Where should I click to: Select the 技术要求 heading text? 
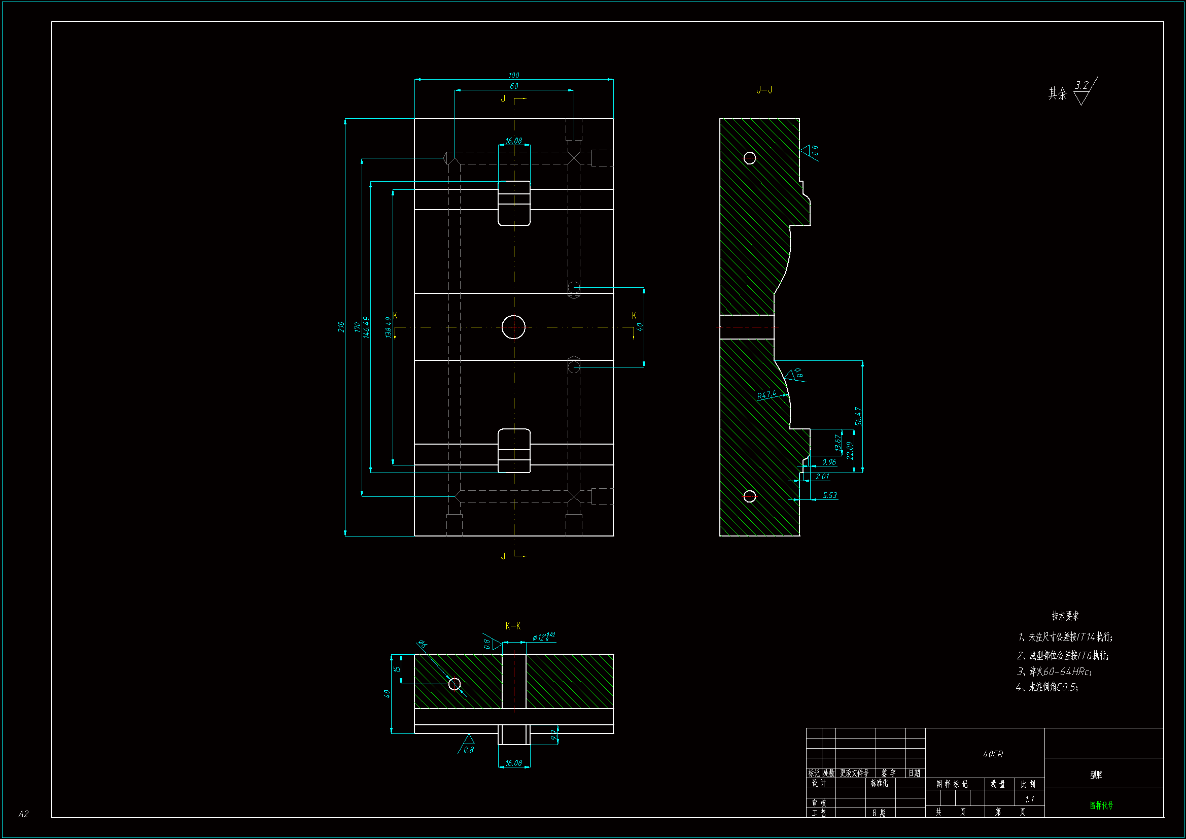[1065, 616]
